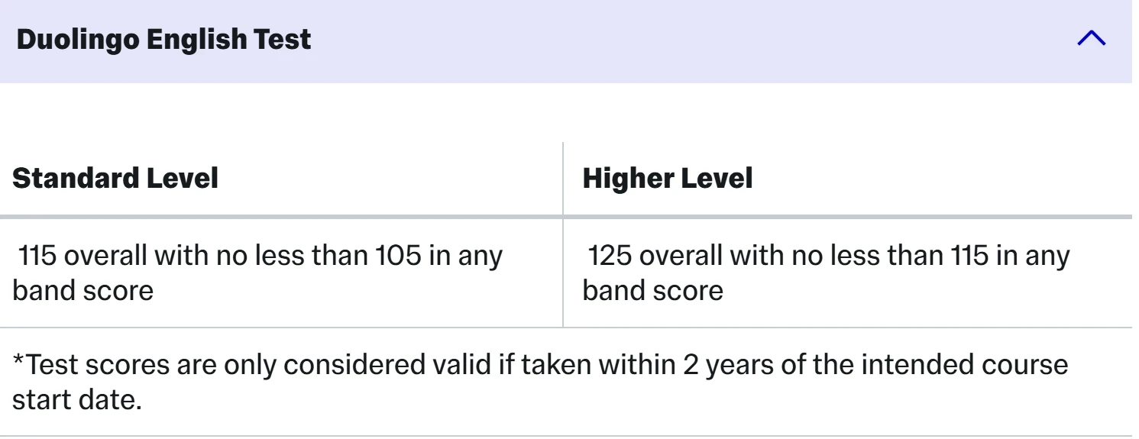
Task: Click 'band score' under Higher Level
Action: tap(653, 290)
